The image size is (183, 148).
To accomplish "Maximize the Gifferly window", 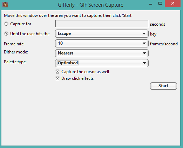I will click(160, 3).
